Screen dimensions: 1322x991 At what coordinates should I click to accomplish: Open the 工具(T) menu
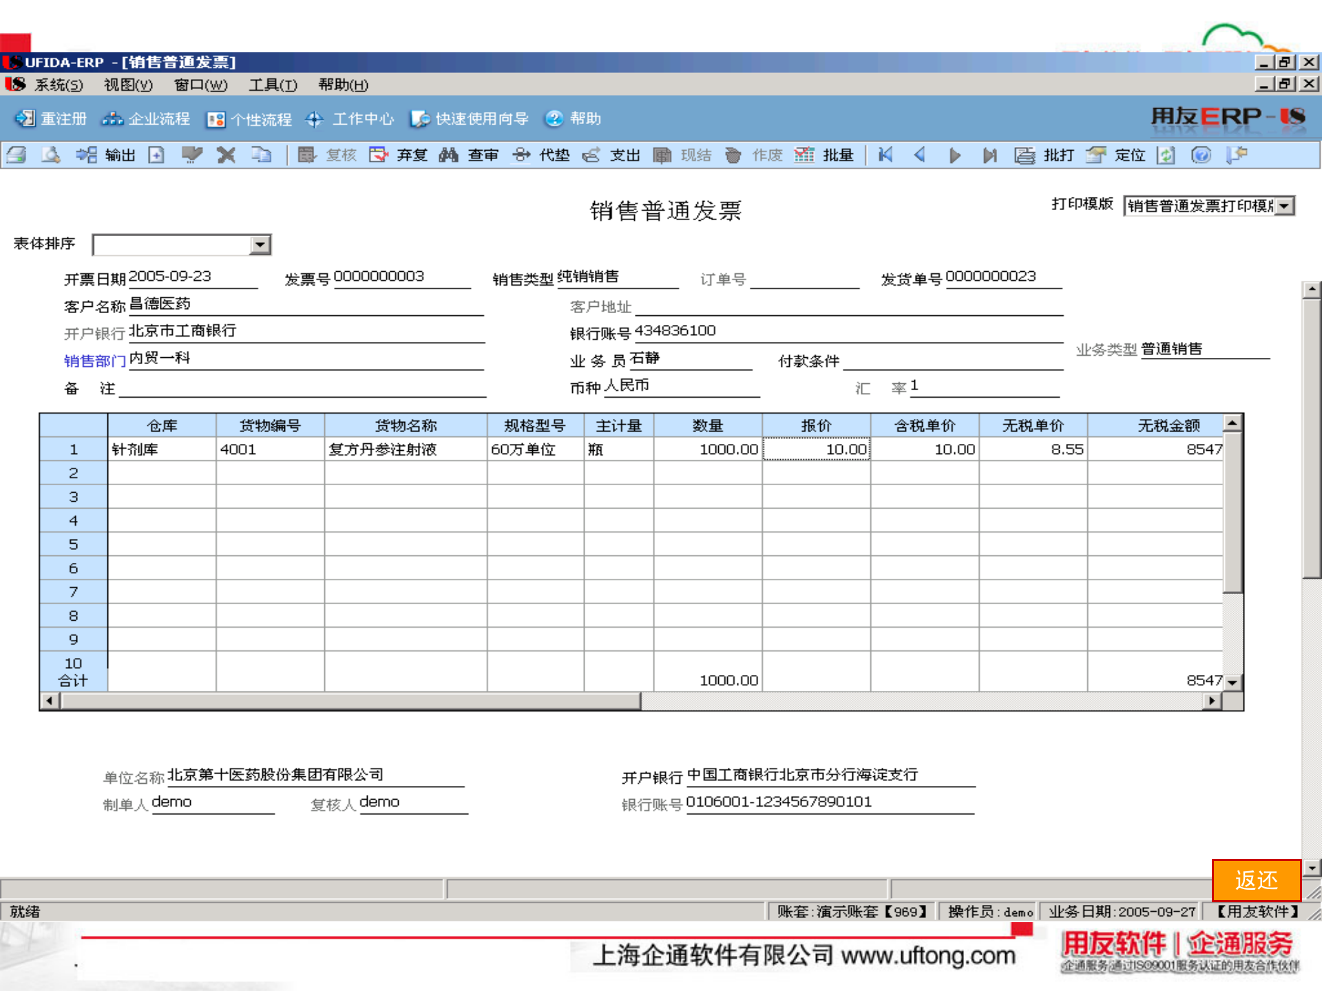[273, 85]
